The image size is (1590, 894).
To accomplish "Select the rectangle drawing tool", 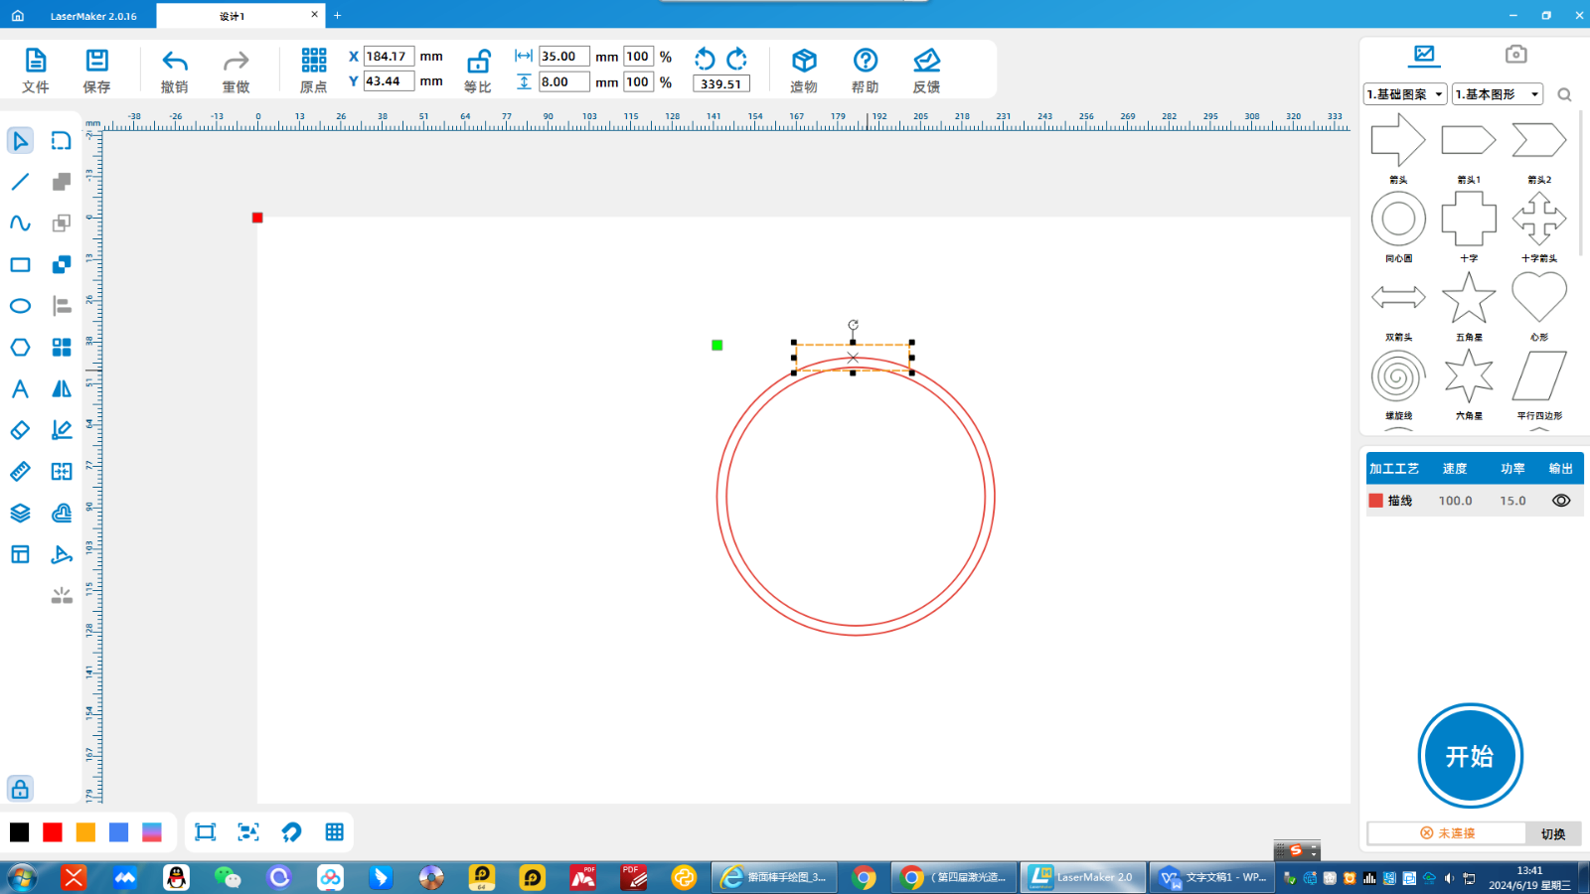I will point(20,265).
